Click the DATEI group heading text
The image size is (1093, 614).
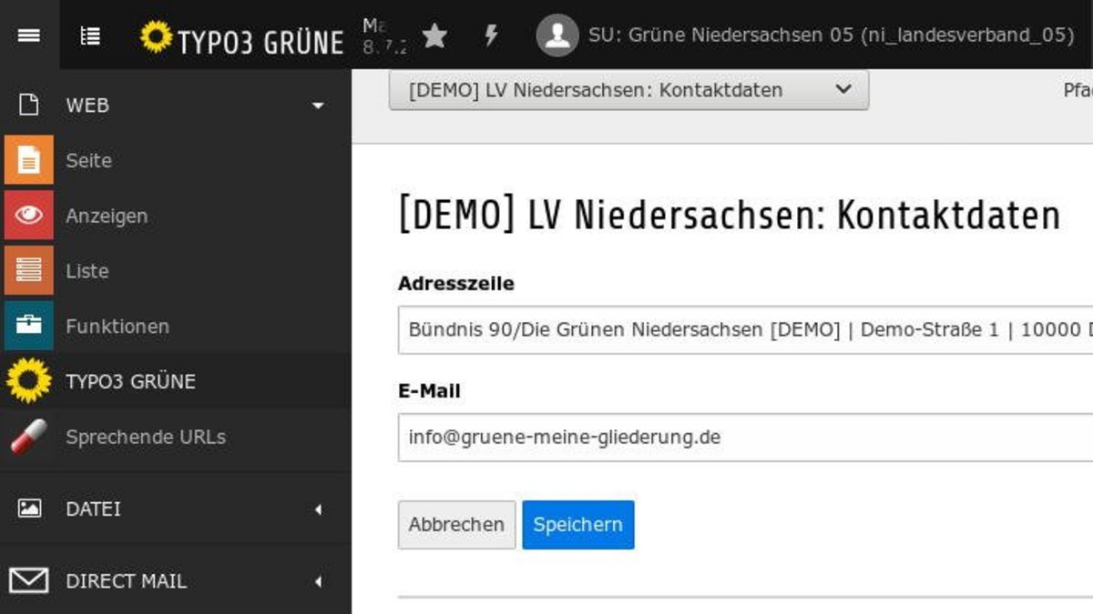click(x=93, y=508)
